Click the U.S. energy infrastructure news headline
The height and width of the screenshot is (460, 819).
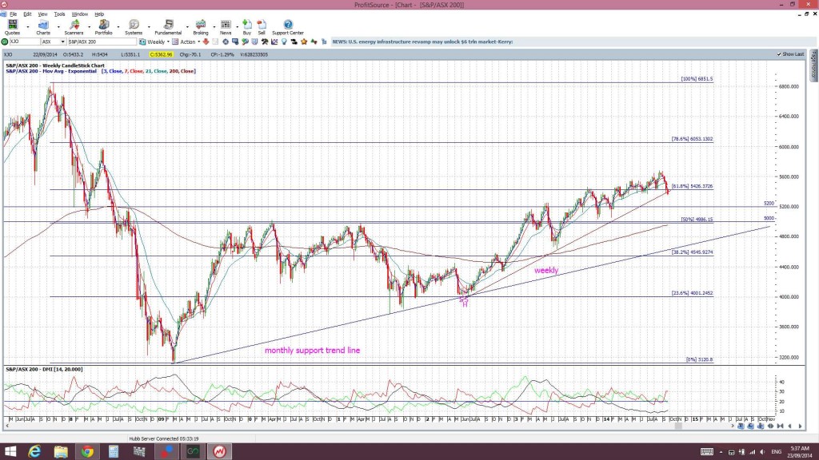tap(422, 42)
